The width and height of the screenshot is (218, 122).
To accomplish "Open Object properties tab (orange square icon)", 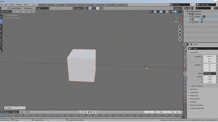I will click(185, 73).
